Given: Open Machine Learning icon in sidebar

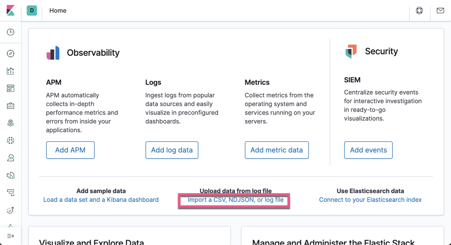Looking at the screenshot, I should point(10,140).
